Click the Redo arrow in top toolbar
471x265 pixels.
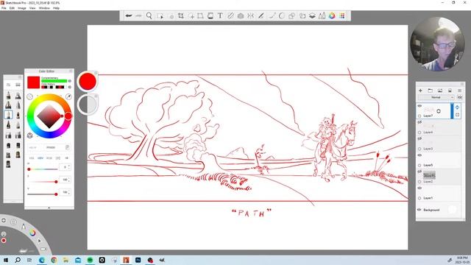(x=138, y=15)
